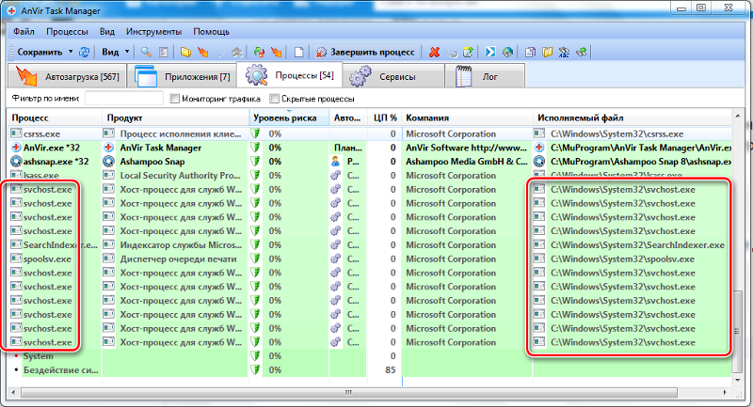This screenshot has width=753, height=407.
Task: Click the gear icon in spoolsv.exe autostart column
Action: 336,258
